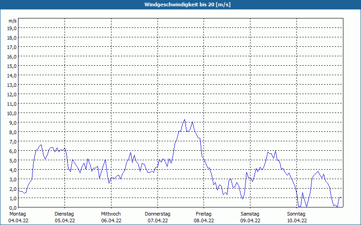The image size is (361, 225).
Task: Select the 6,0 y-axis value
Action: 13,151
